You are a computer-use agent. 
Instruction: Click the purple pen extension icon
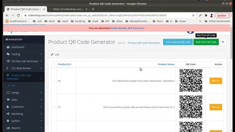coord(200,15)
